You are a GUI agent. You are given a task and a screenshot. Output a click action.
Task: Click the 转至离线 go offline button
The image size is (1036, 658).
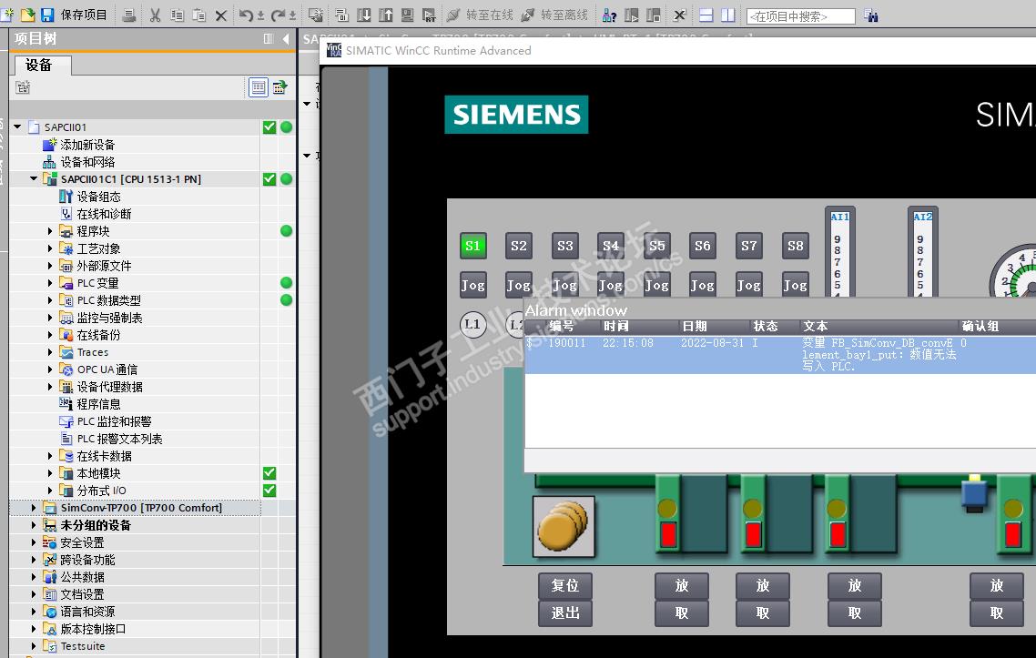click(x=554, y=15)
